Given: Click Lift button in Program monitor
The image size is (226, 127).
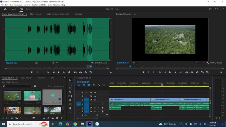Looking at the screenshot, I should click(187, 72).
